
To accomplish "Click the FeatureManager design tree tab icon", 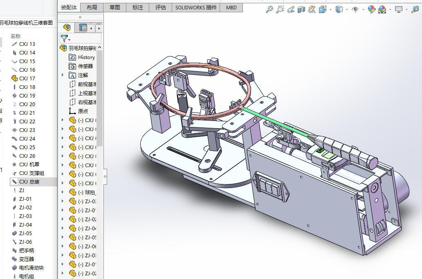I will tap(67, 28).
